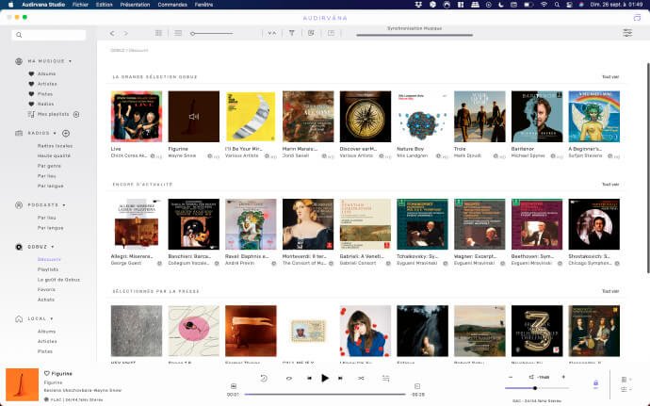Open macOS Spotlight search in menu bar
The image size is (650, 406).
(x=557, y=5)
